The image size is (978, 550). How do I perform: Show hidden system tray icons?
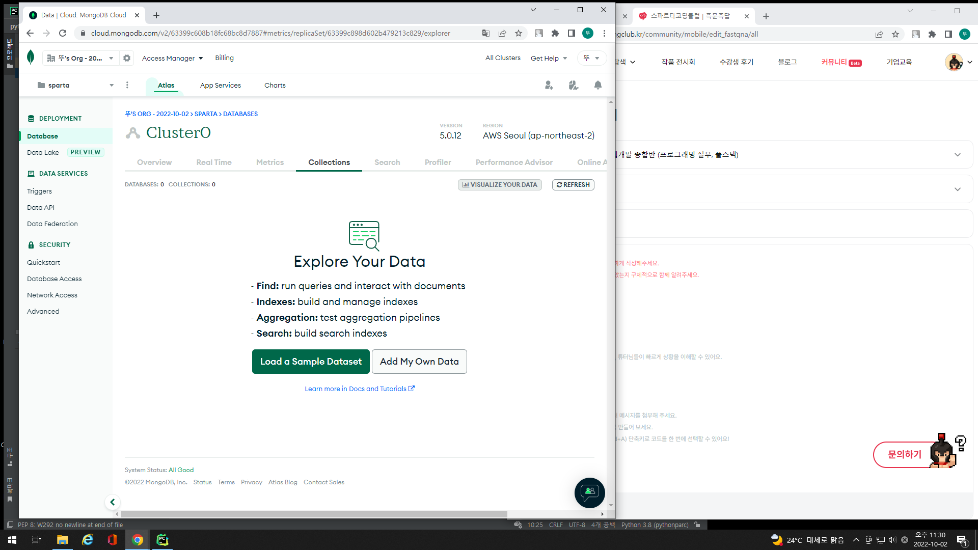tap(856, 540)
